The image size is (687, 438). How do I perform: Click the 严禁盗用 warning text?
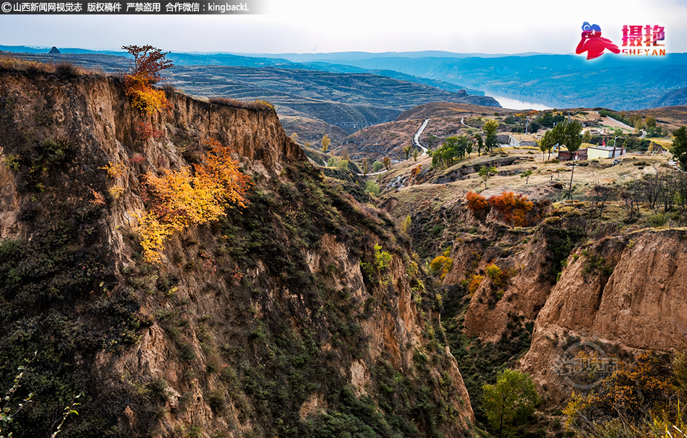click(143, 7)
